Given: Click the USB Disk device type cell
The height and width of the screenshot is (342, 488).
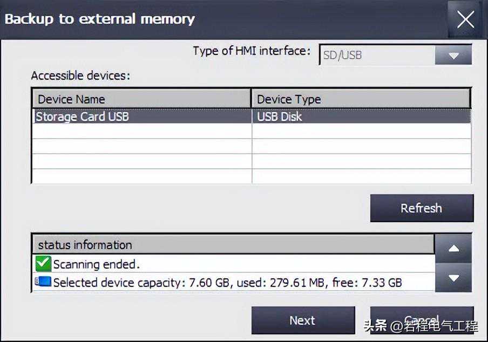Looking at the screenshot, I should [x=280, y=117].
